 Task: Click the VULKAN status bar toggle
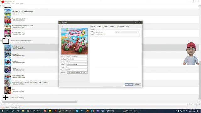coord(3,108)
